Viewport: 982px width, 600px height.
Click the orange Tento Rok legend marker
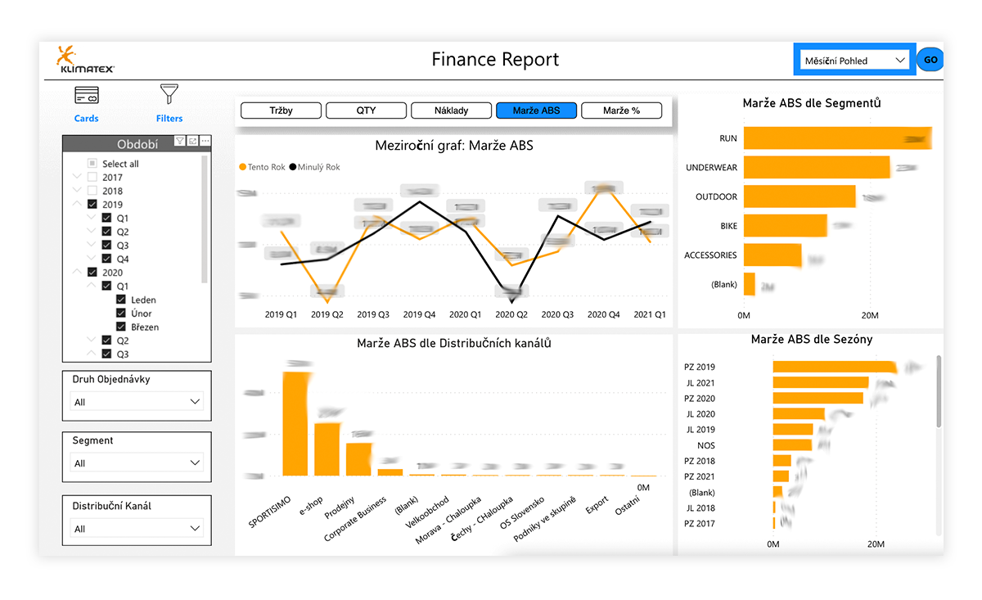(242, 167)
